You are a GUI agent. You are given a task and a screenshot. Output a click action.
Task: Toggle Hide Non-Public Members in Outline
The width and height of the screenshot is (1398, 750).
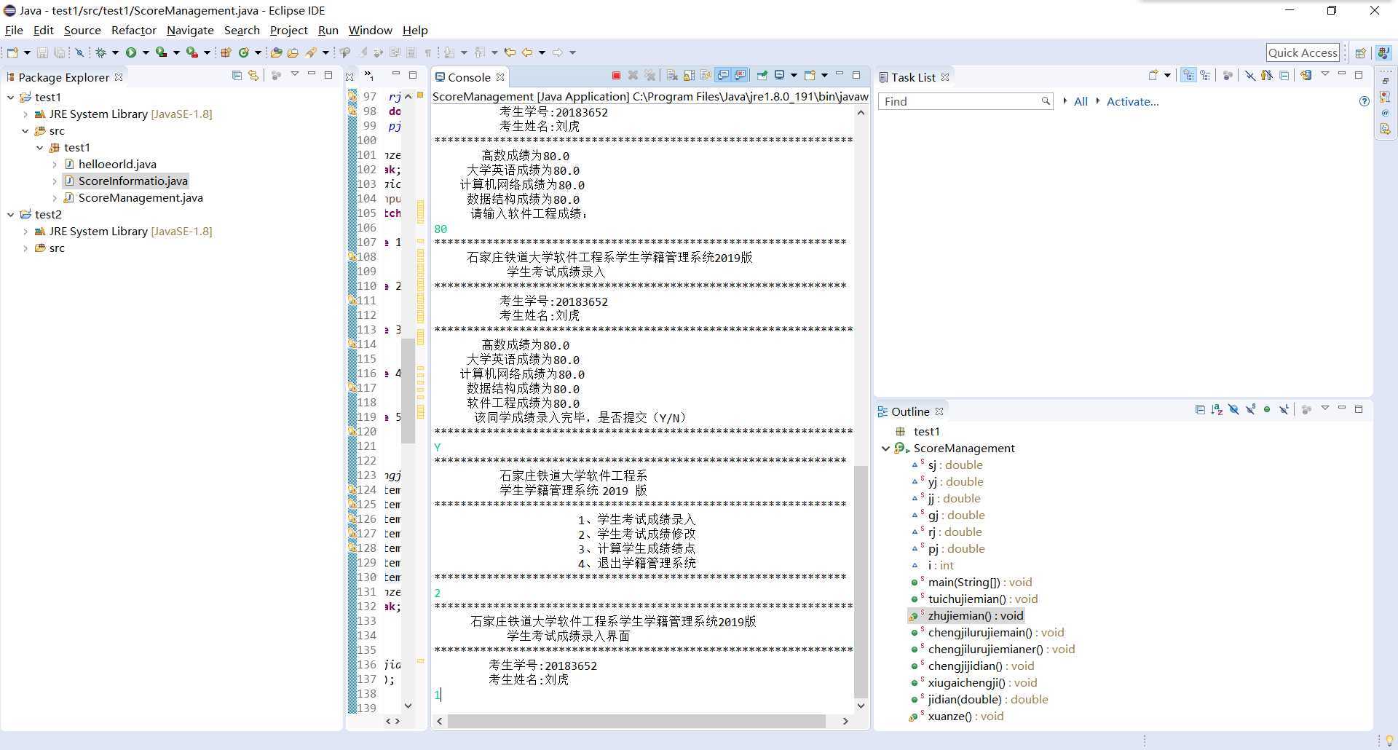[x=1267, y=409]
